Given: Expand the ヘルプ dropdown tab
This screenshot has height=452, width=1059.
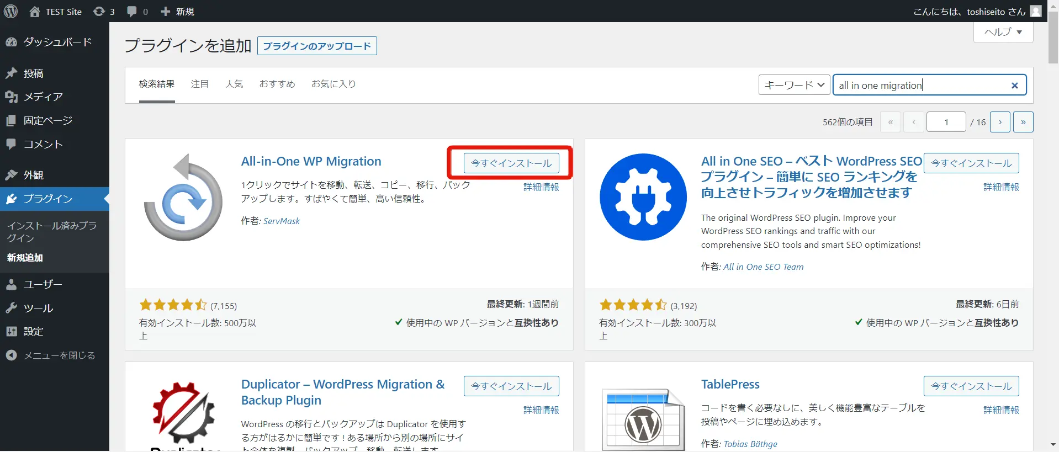Looking at the screenshot, I should [1003, 32].
